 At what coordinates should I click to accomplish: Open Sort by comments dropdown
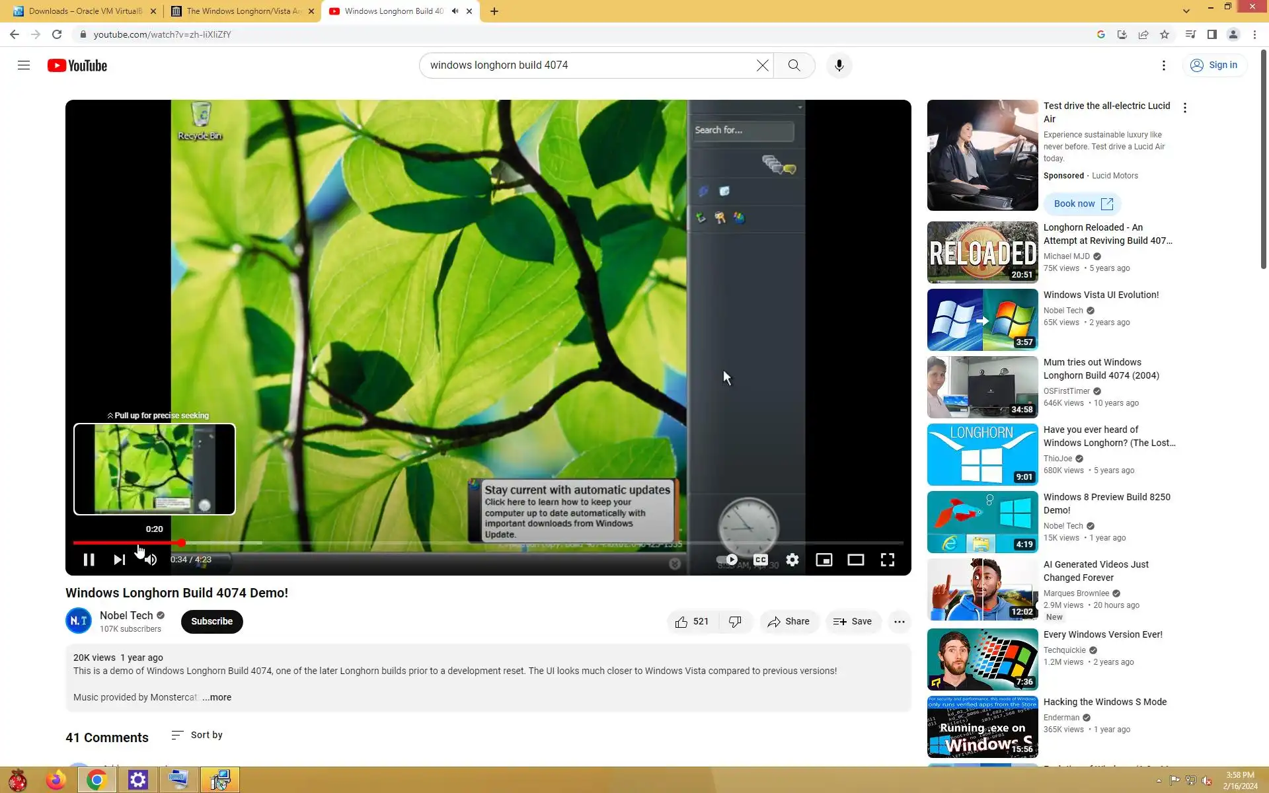(197, 735)
